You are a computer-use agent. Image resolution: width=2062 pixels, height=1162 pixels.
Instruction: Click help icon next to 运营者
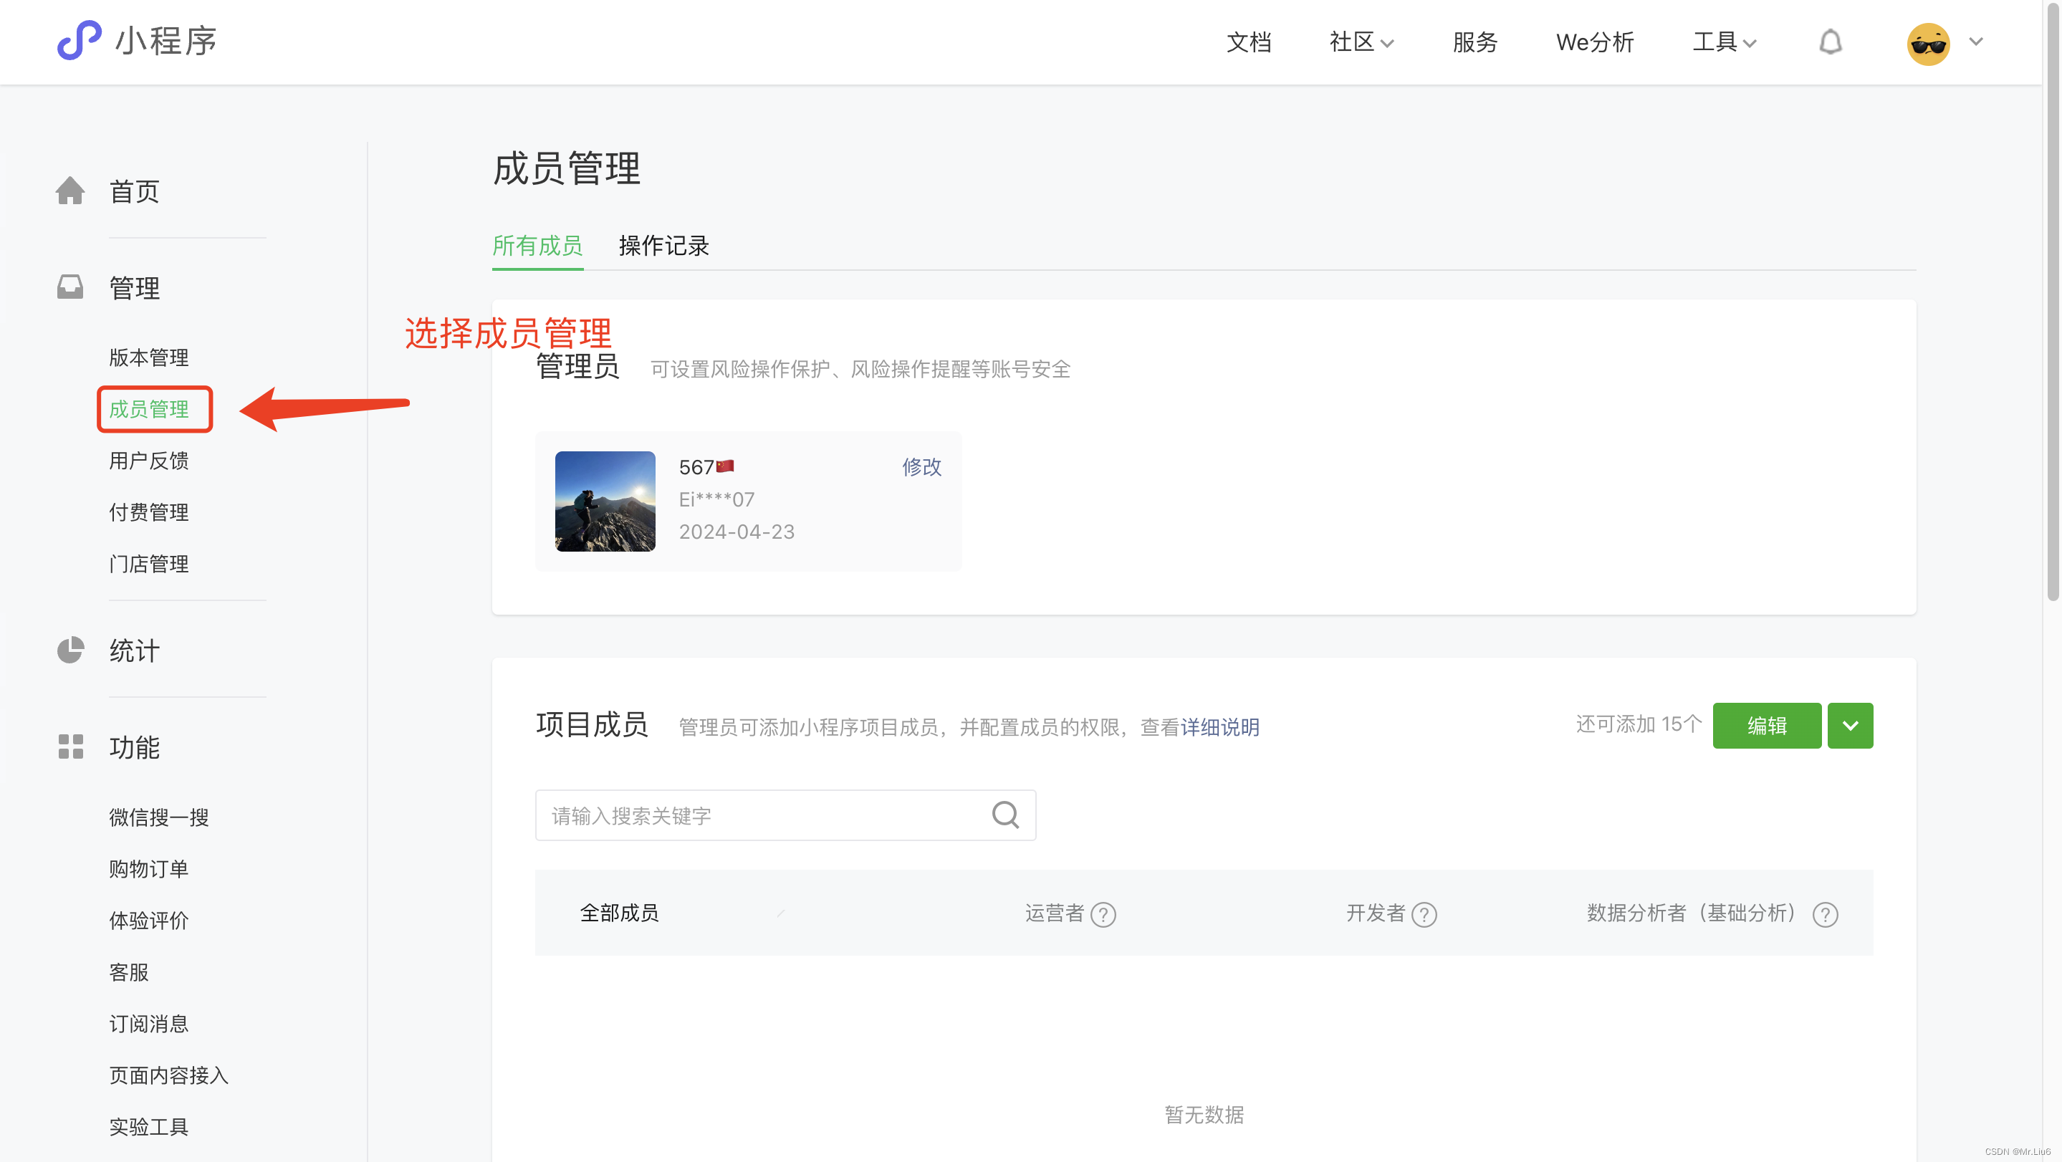point(1103,914)
